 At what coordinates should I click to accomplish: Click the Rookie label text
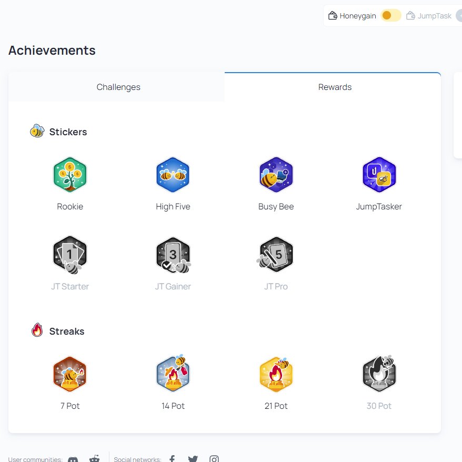(x=70, y=206)
